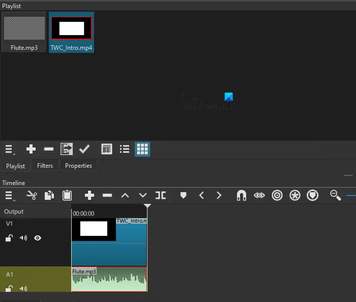Lock the V1 track
The height and width of the screenshot is (302, 356).
coord(9,238)
